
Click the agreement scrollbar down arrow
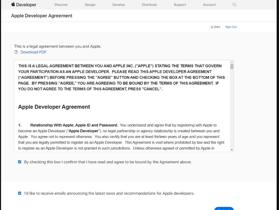232,150
